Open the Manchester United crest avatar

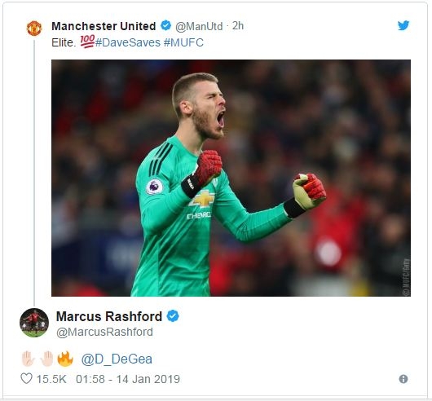point(34,29)
